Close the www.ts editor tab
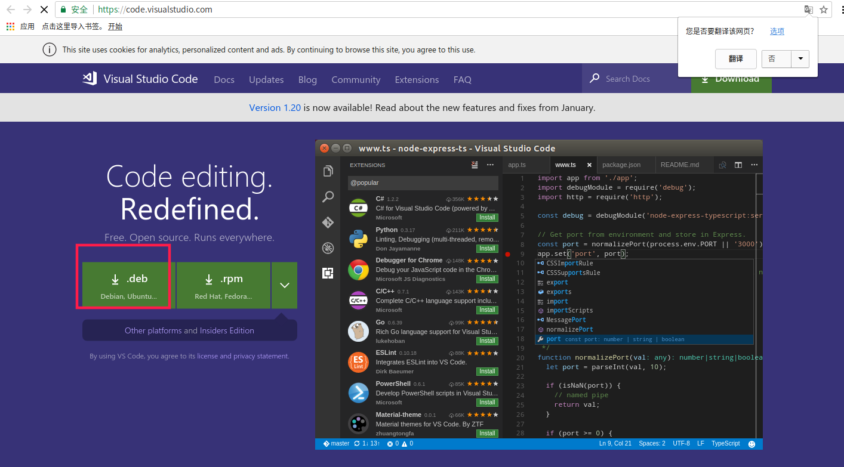This screenshot has height=467, width=844. click(589, 165)
